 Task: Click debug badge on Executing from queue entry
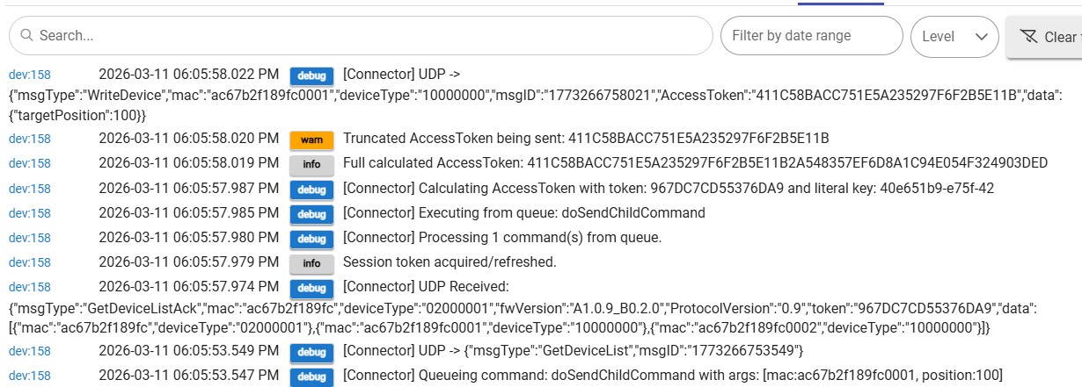[311, 213]
